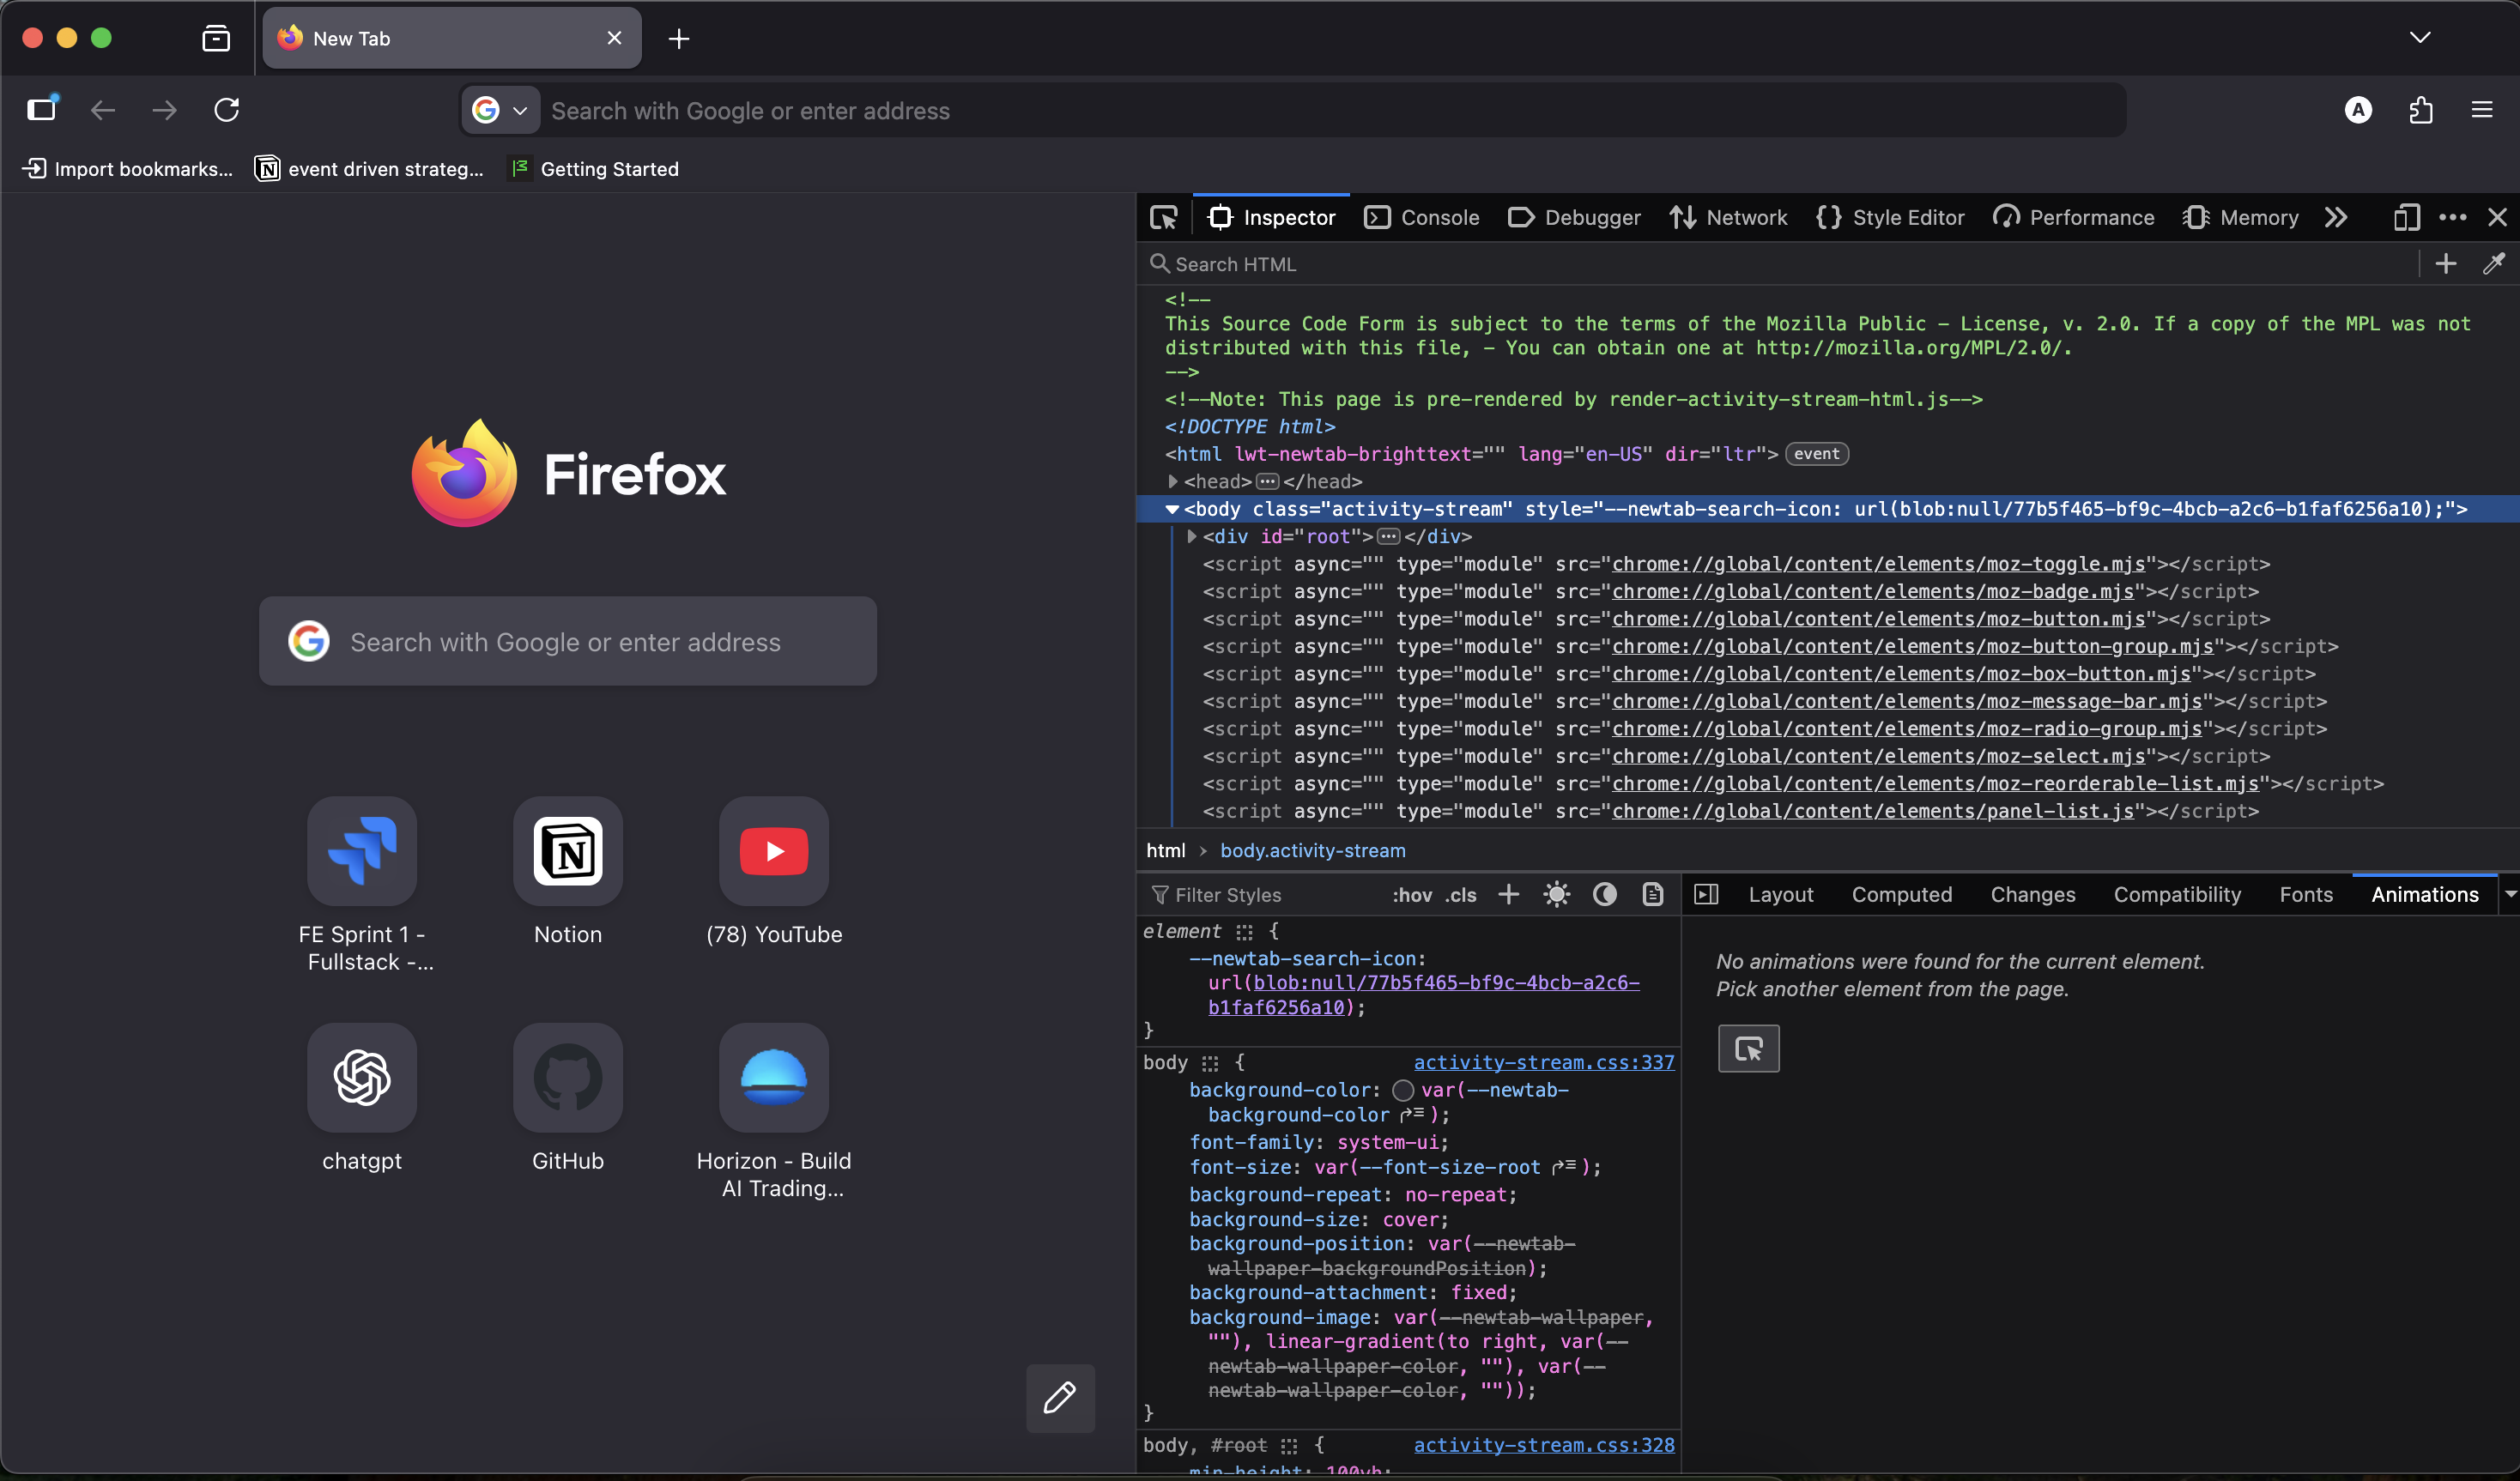Toggle the :hov pseudo-class panel
Image resolution: width=2520 pixels, height=1481 pixels.
tap(1411, 895)
